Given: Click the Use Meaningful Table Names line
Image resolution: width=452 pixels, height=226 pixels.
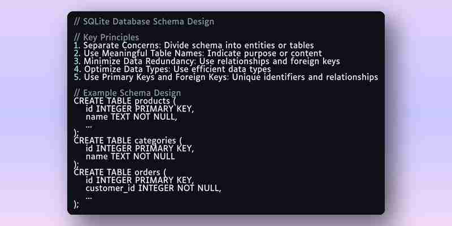Looking at the screenshot, I should 198,53.
